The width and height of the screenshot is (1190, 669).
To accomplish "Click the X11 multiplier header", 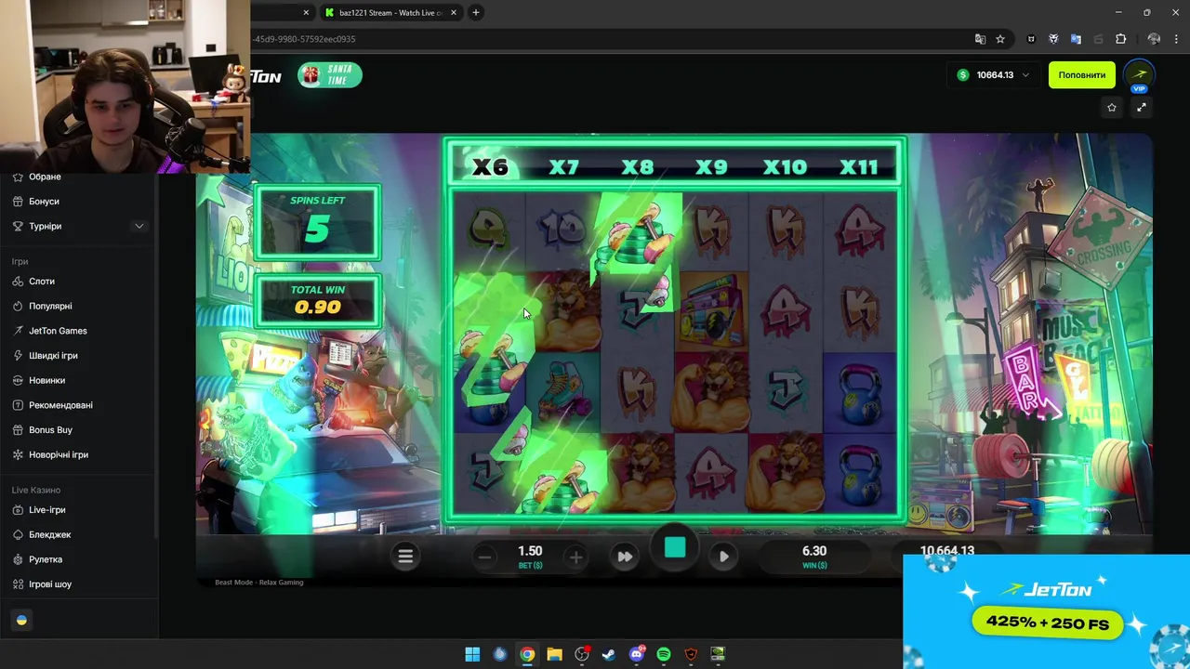I will [x=858, y=167].
